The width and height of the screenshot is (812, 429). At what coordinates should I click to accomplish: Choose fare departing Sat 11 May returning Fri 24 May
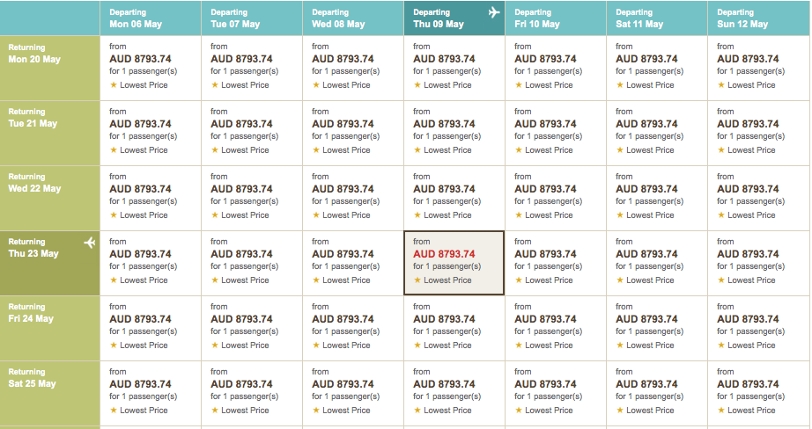click(646, 319)
